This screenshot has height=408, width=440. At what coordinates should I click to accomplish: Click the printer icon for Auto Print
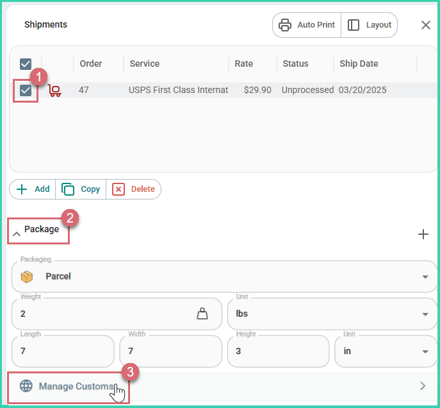[x=286, y=25]
